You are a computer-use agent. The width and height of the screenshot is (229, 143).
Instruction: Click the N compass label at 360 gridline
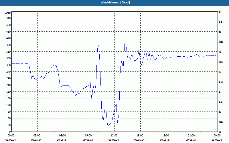[x=220, y=52]
